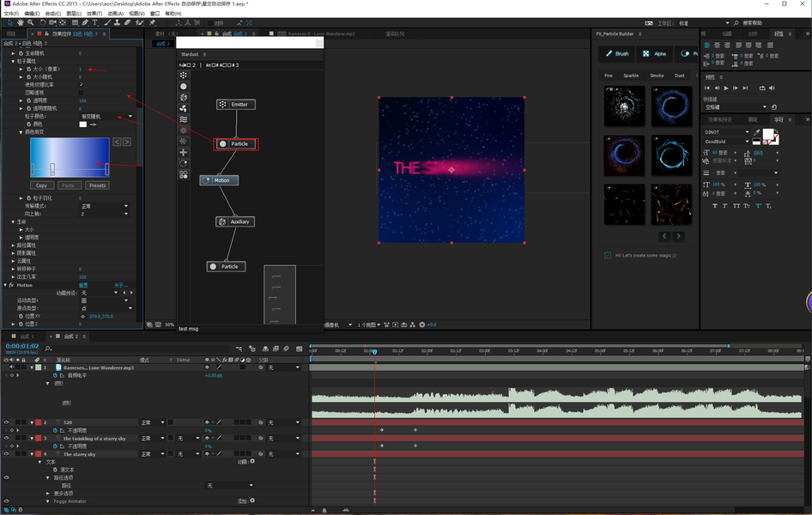
Task: Open blend mode dropdown for layer 520
Action: tap(153, 422)
